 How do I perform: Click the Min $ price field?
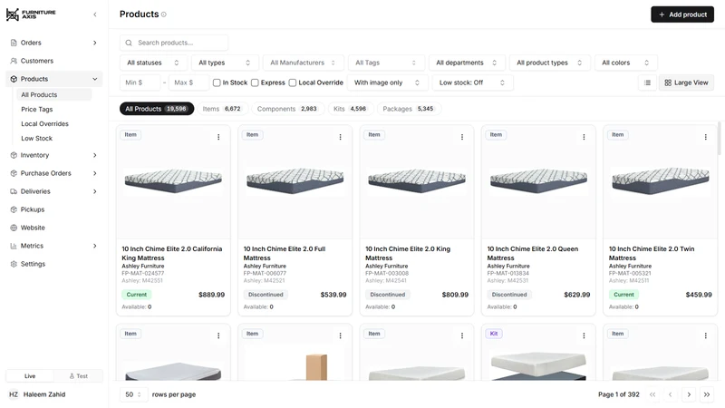coord(140,83)
